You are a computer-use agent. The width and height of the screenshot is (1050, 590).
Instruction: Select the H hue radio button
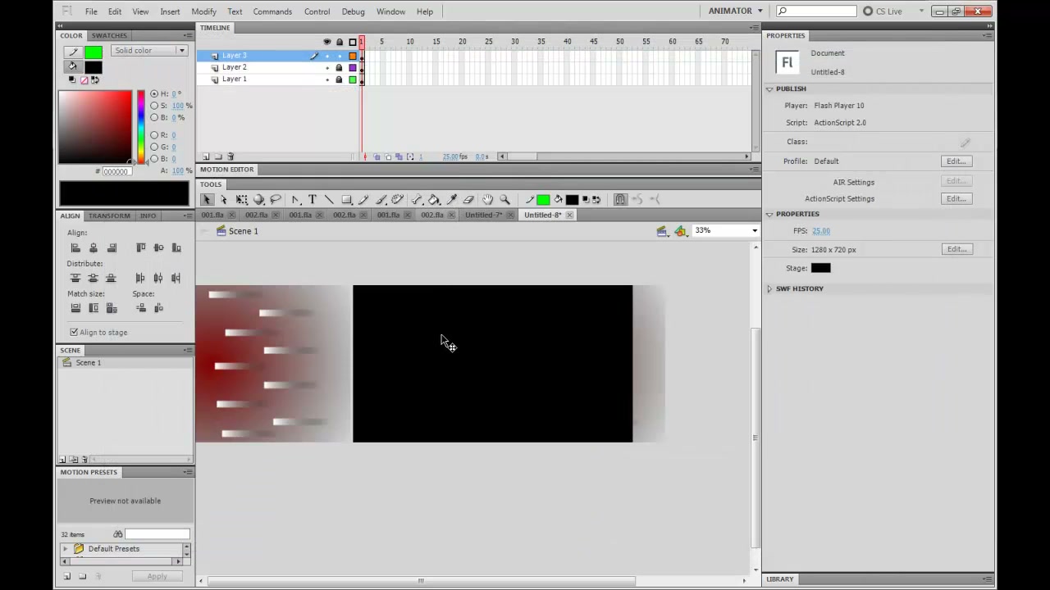tap(154, 93)
